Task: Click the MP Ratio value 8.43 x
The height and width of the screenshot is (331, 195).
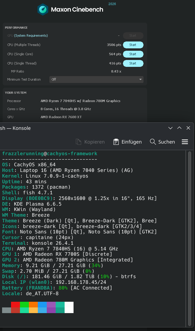Action: [x=116, y=71]
